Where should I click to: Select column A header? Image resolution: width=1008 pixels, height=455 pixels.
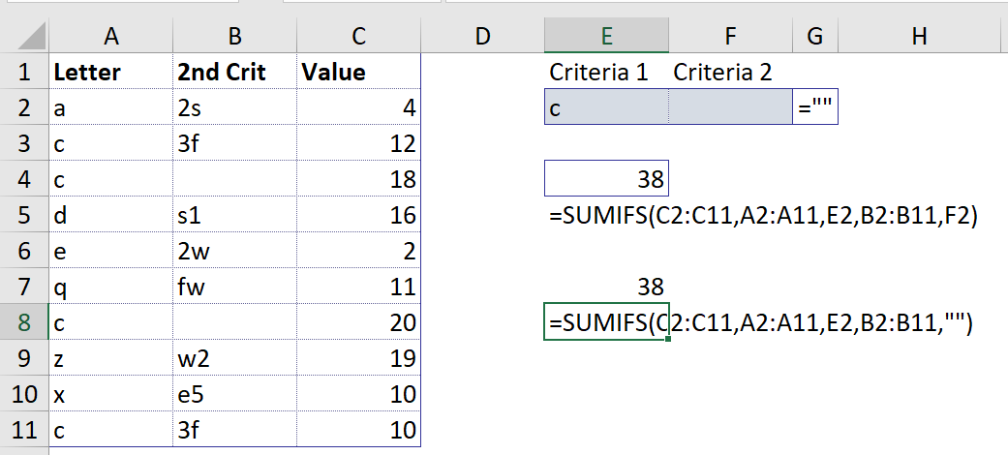coord(110,36)
